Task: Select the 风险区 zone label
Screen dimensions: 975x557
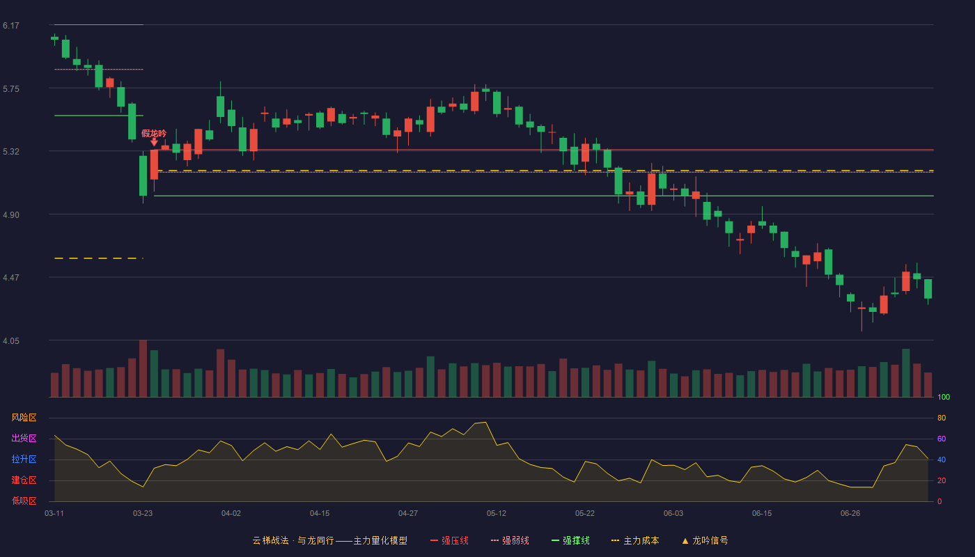Action: point(24,418)
